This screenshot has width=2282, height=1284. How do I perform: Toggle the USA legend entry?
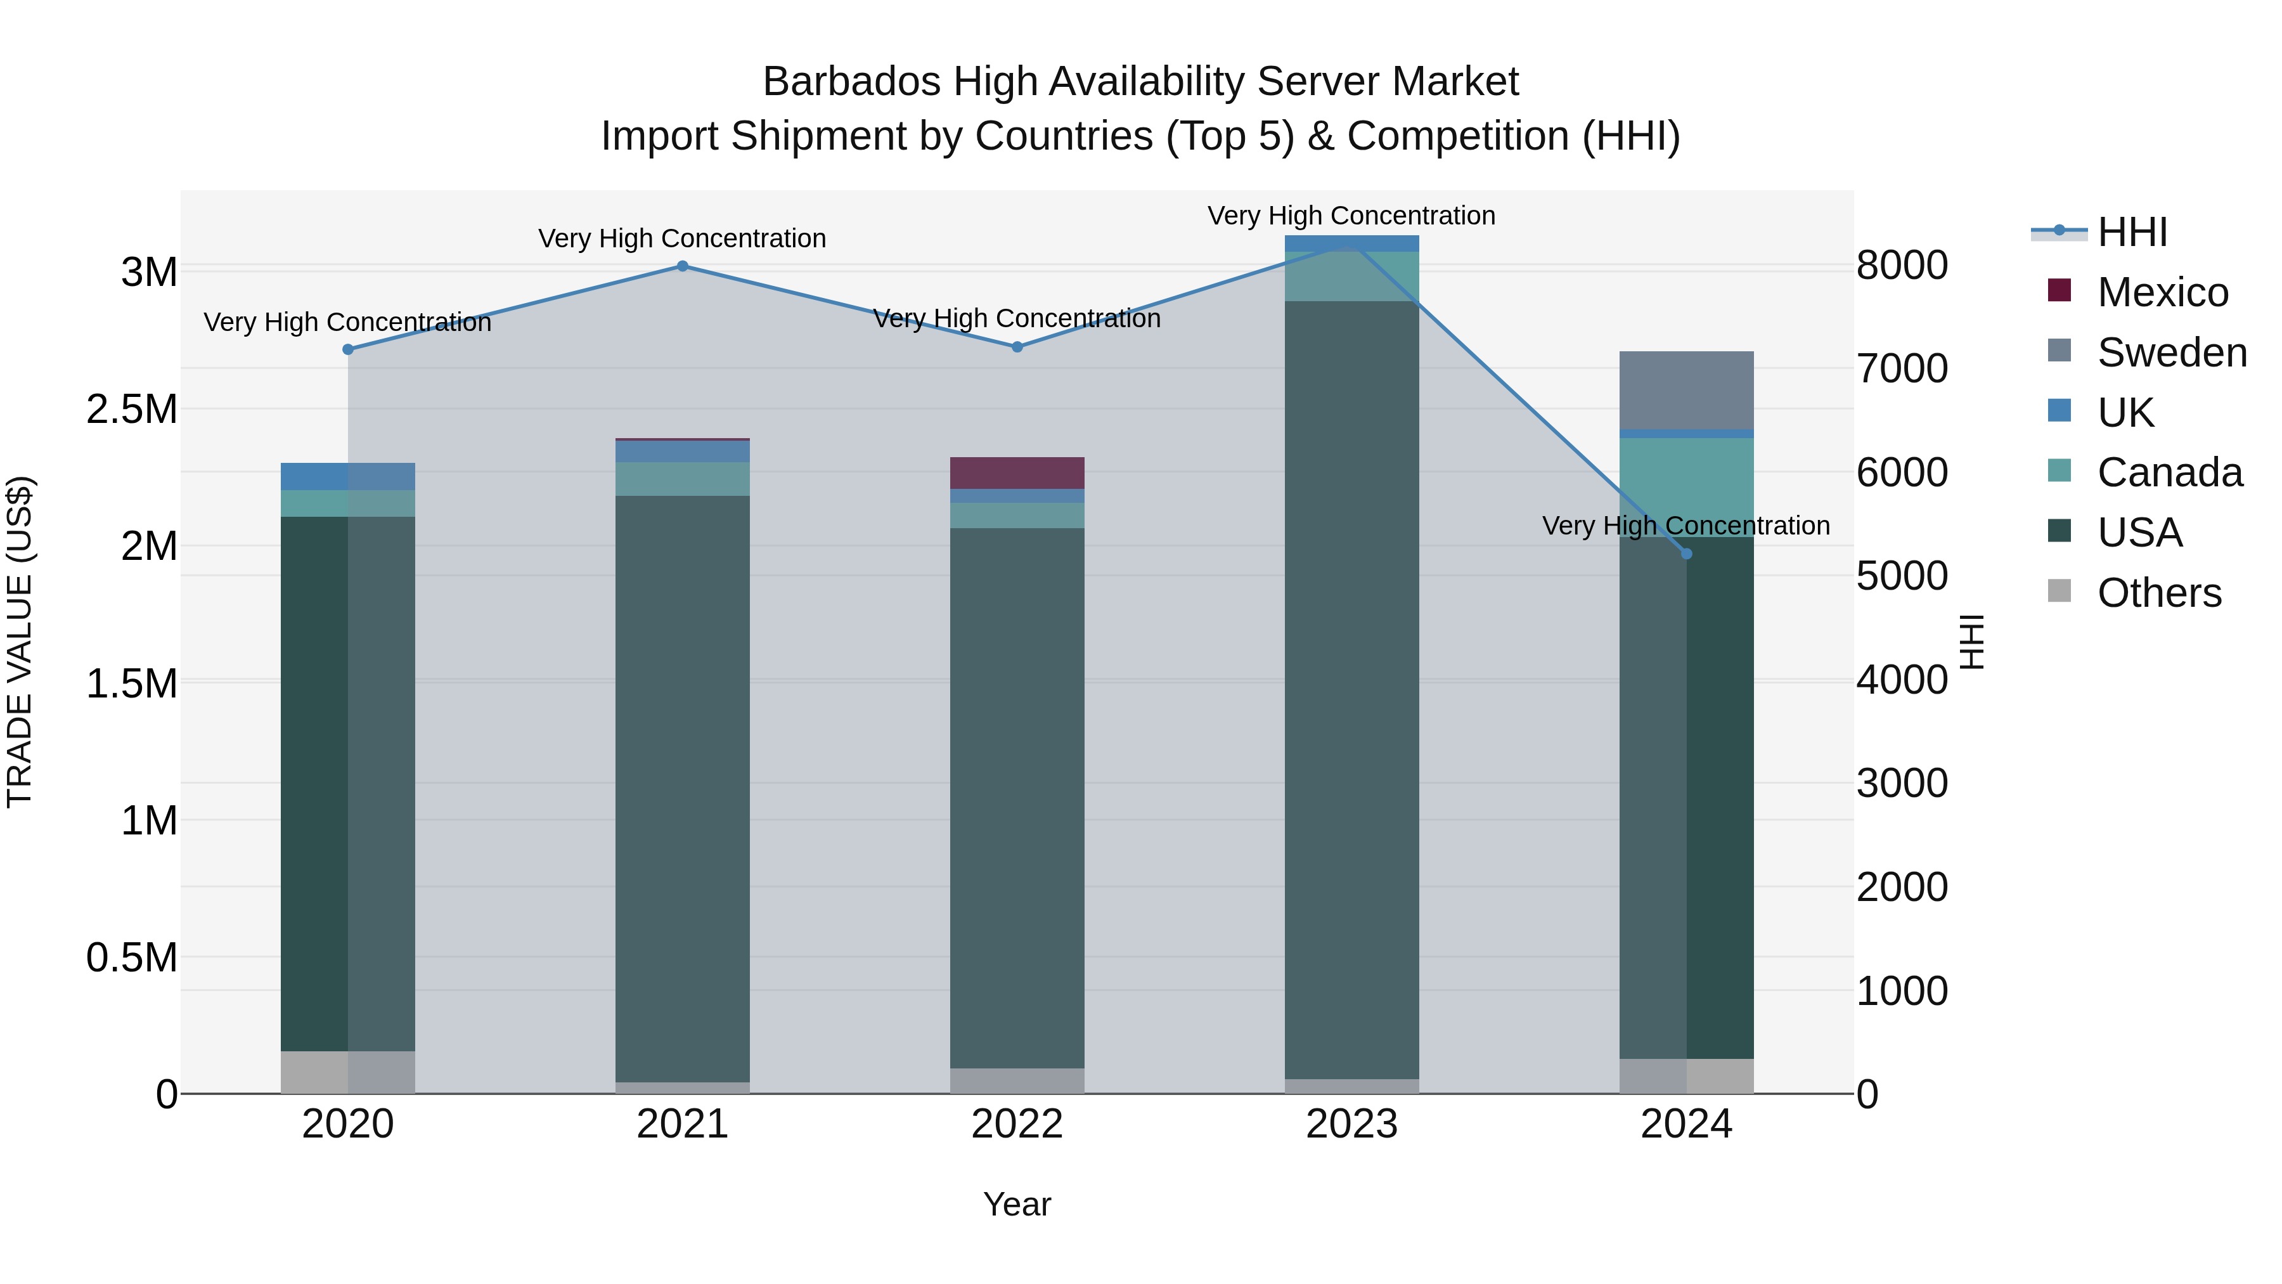pos(2115,533)
